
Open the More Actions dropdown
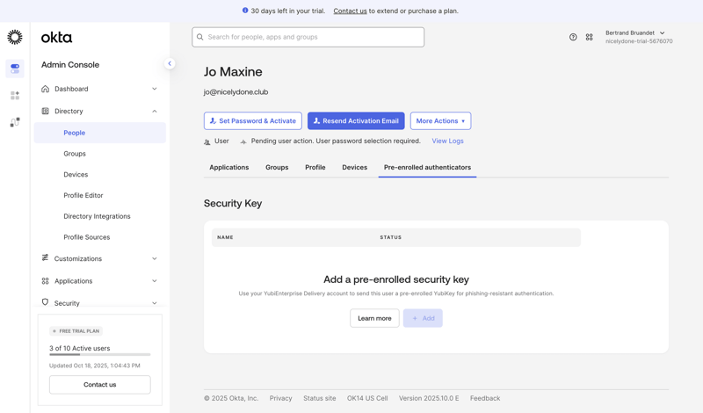(x=441, y=121)
